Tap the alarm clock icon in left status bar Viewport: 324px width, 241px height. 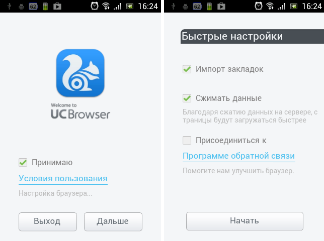point(95,6)
